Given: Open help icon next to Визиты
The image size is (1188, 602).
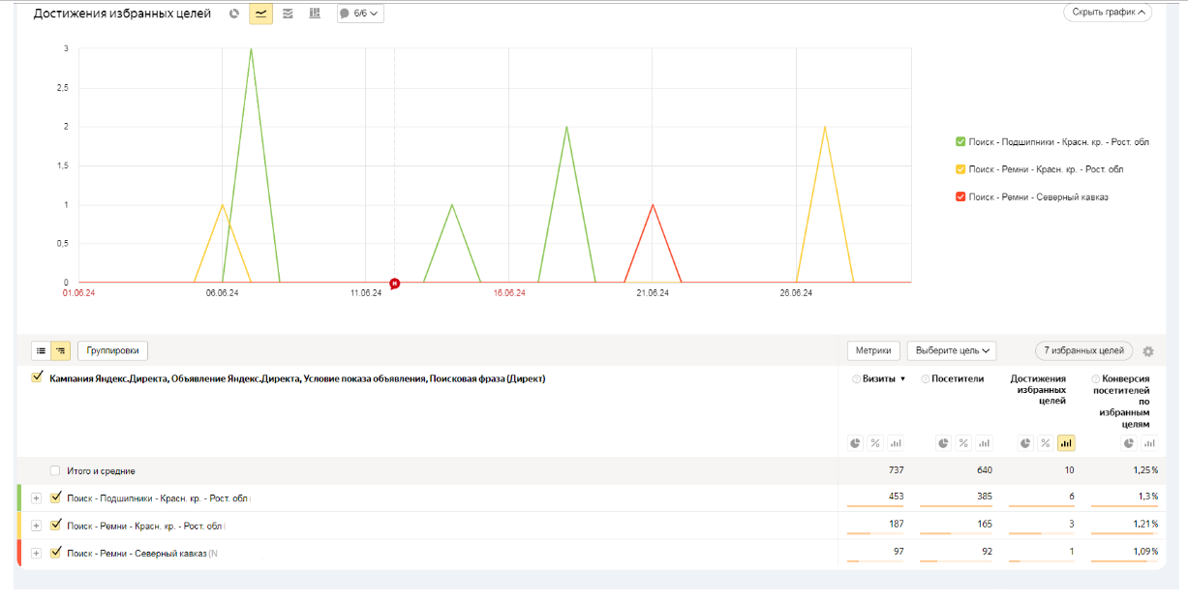Looking at the screenshot, I should click(x=856, y=378).
